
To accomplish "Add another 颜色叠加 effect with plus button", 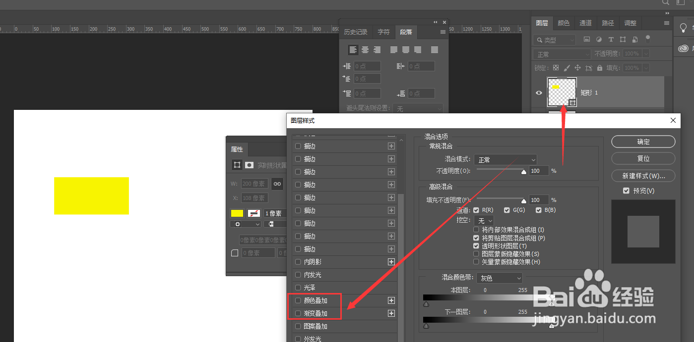I will pyautogui.click(x=391, y=300).
